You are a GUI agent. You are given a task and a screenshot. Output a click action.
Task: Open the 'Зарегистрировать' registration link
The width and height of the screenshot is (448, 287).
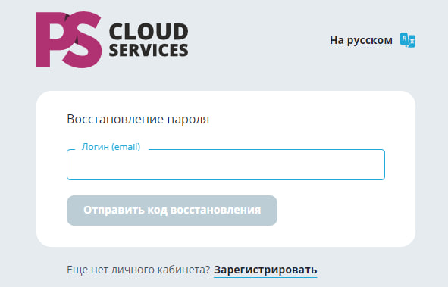[x=265, y=270]
